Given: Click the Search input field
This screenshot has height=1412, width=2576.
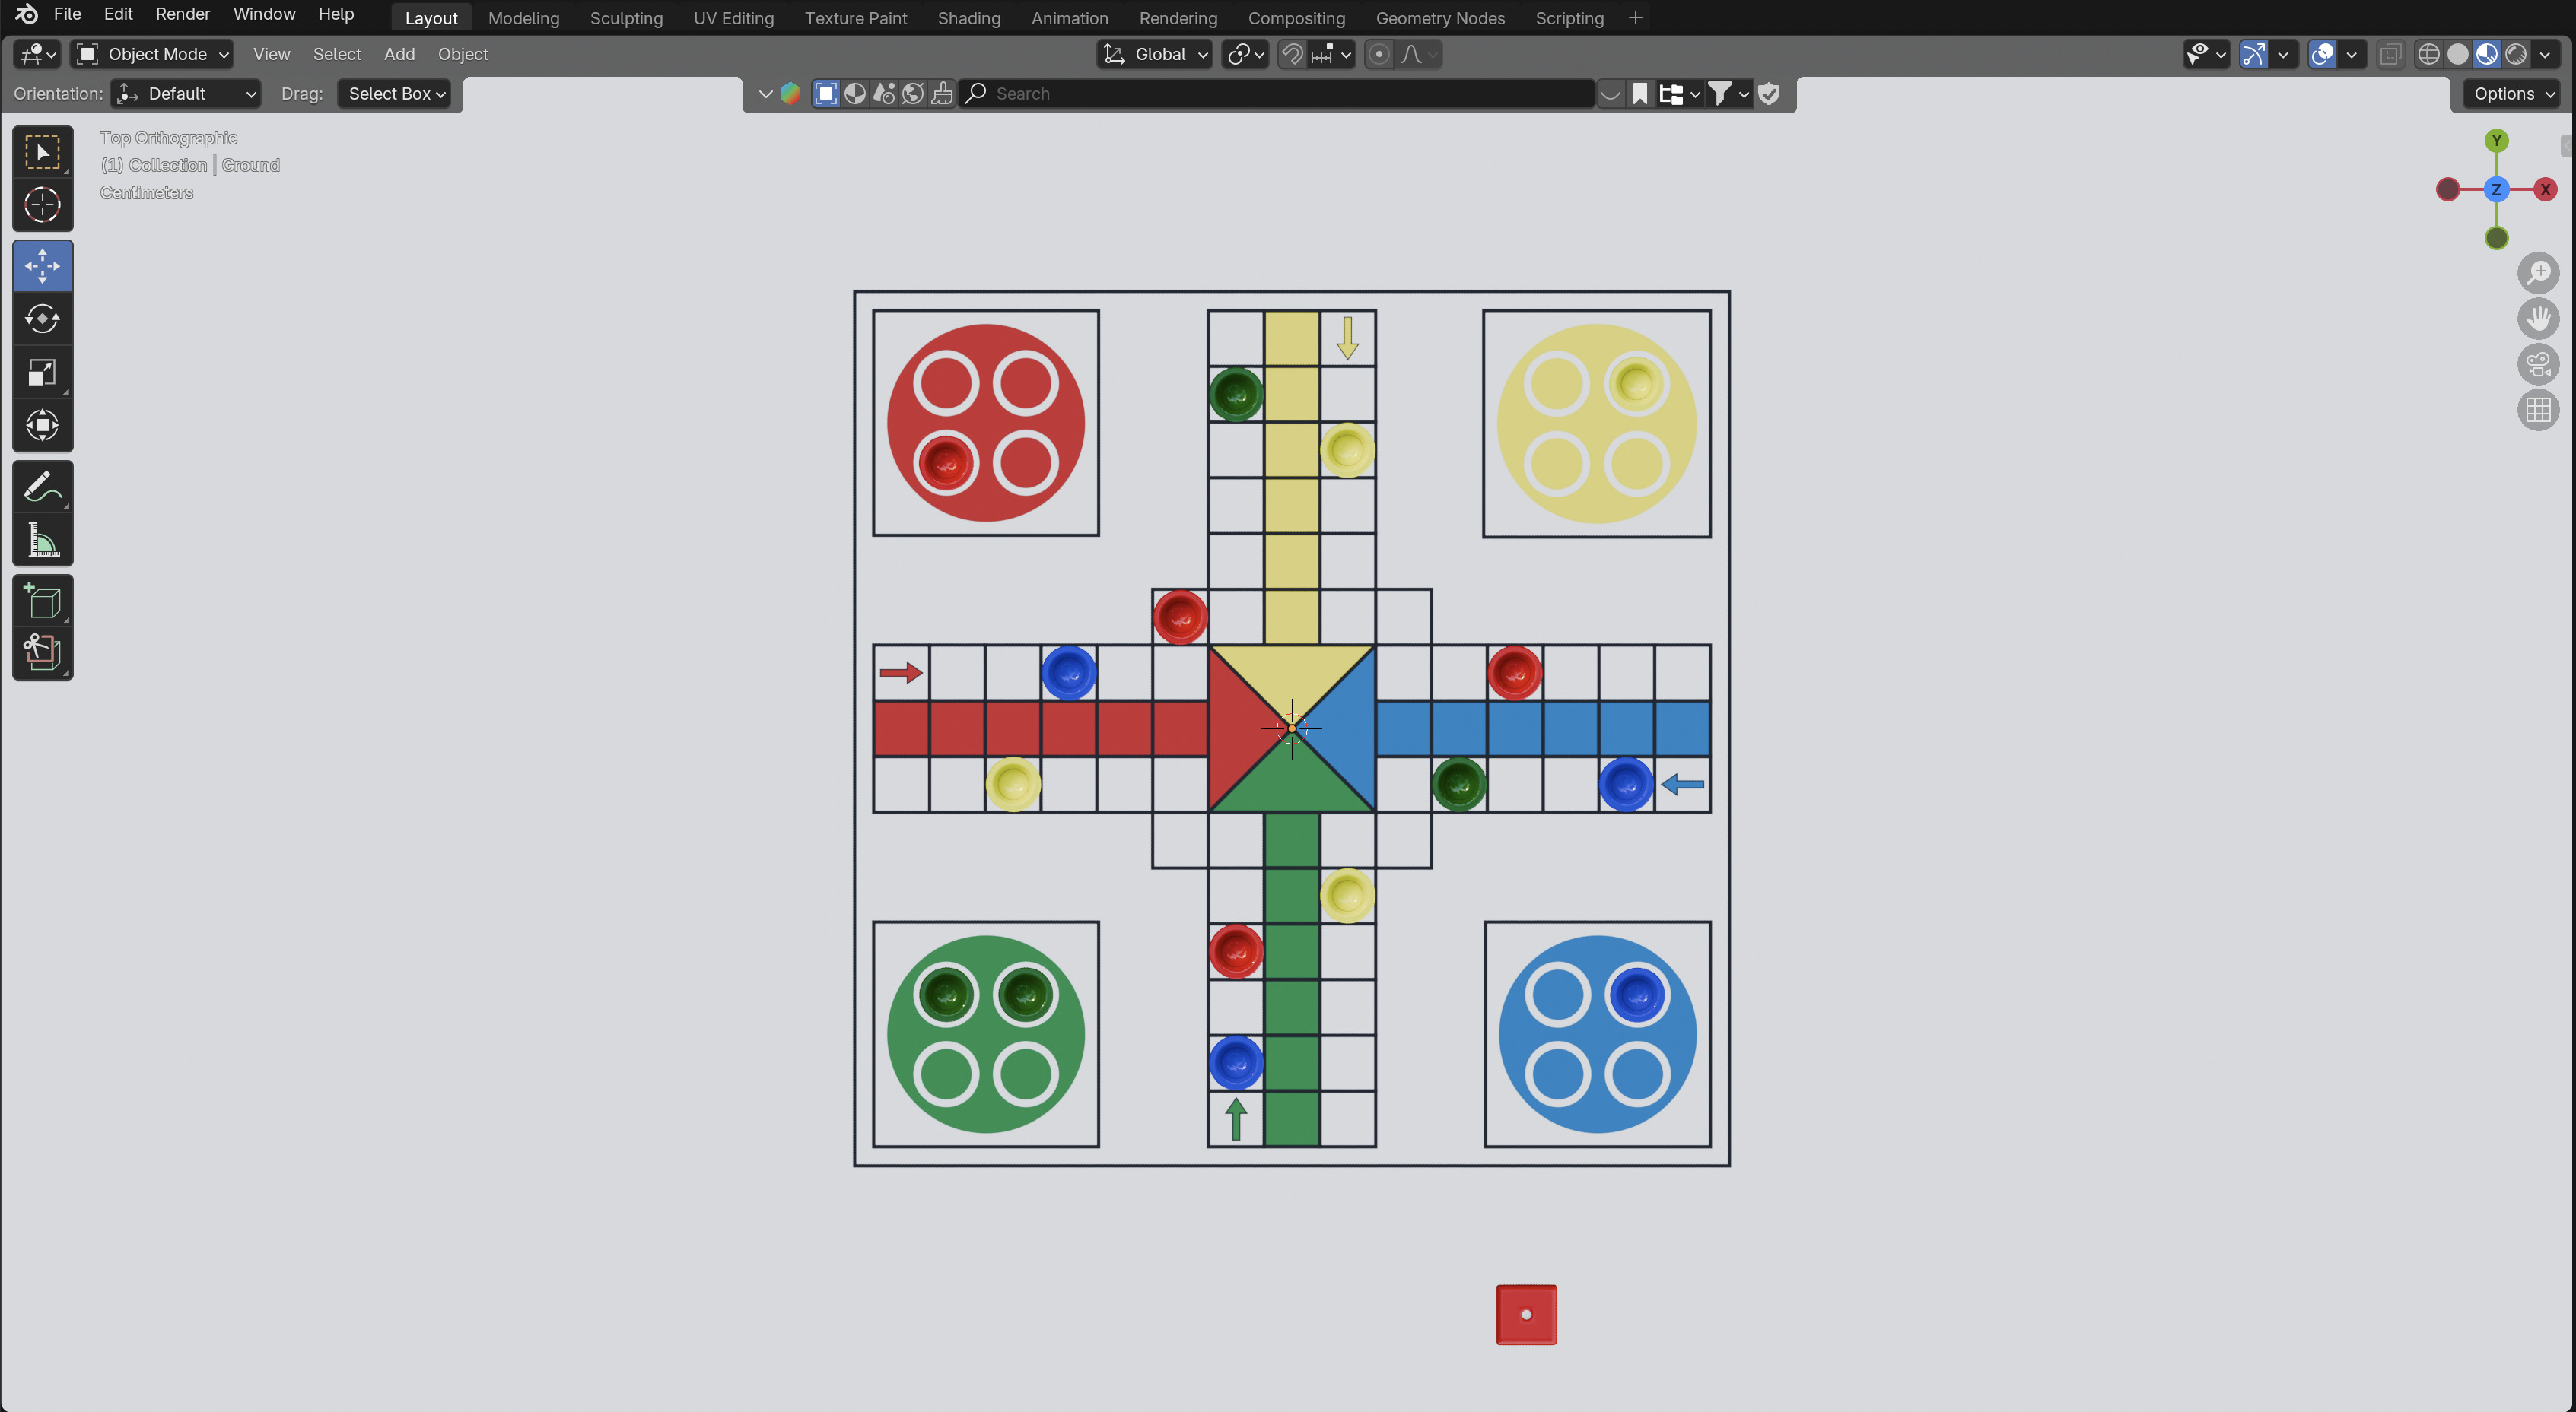Looking at the screenshot, I should pyautogui.click(x=1276, y=93).
